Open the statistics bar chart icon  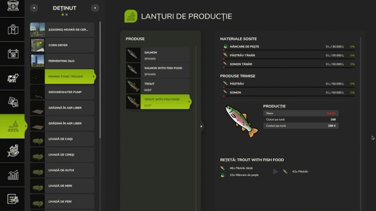13,175
